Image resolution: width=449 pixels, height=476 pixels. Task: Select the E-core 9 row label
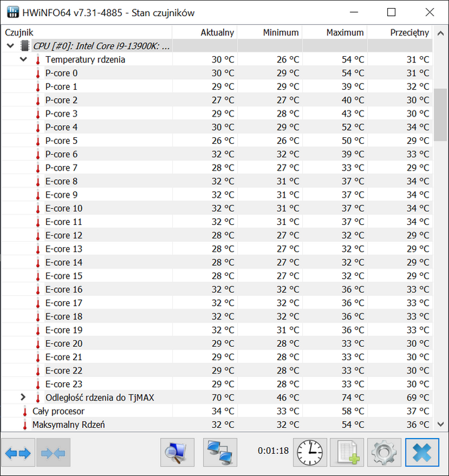point(62,195)
